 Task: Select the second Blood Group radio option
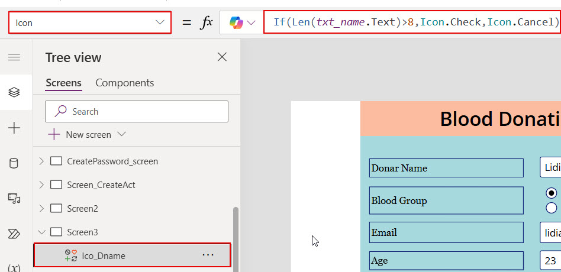[x=552, y=208]
